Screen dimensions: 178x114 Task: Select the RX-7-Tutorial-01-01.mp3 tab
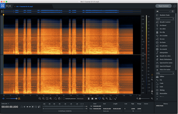click(25, 7)
